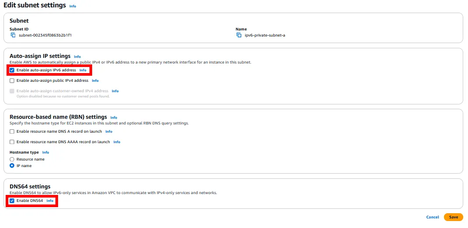Copy the subnet ID value
This screenshot has height=228, width=468.
pyautogui.click(x=13, y=35)
